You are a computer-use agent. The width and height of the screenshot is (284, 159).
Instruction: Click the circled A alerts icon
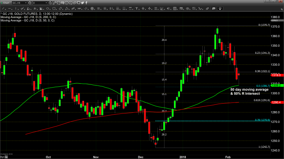pos(71,3)
